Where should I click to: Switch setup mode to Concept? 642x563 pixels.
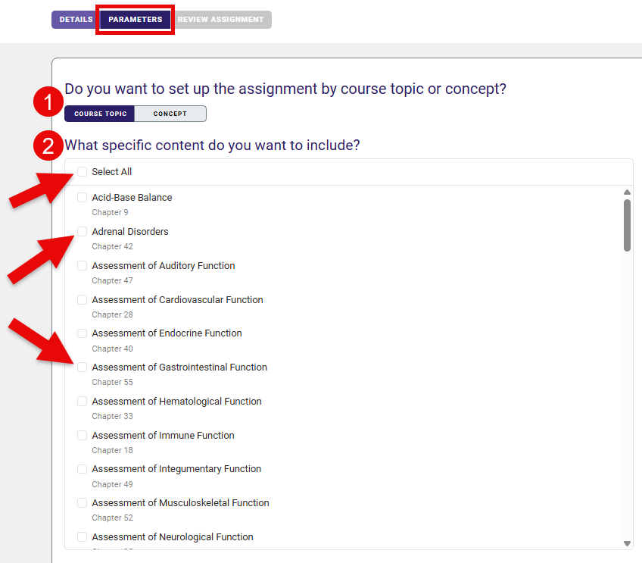(x=170, y=114)
